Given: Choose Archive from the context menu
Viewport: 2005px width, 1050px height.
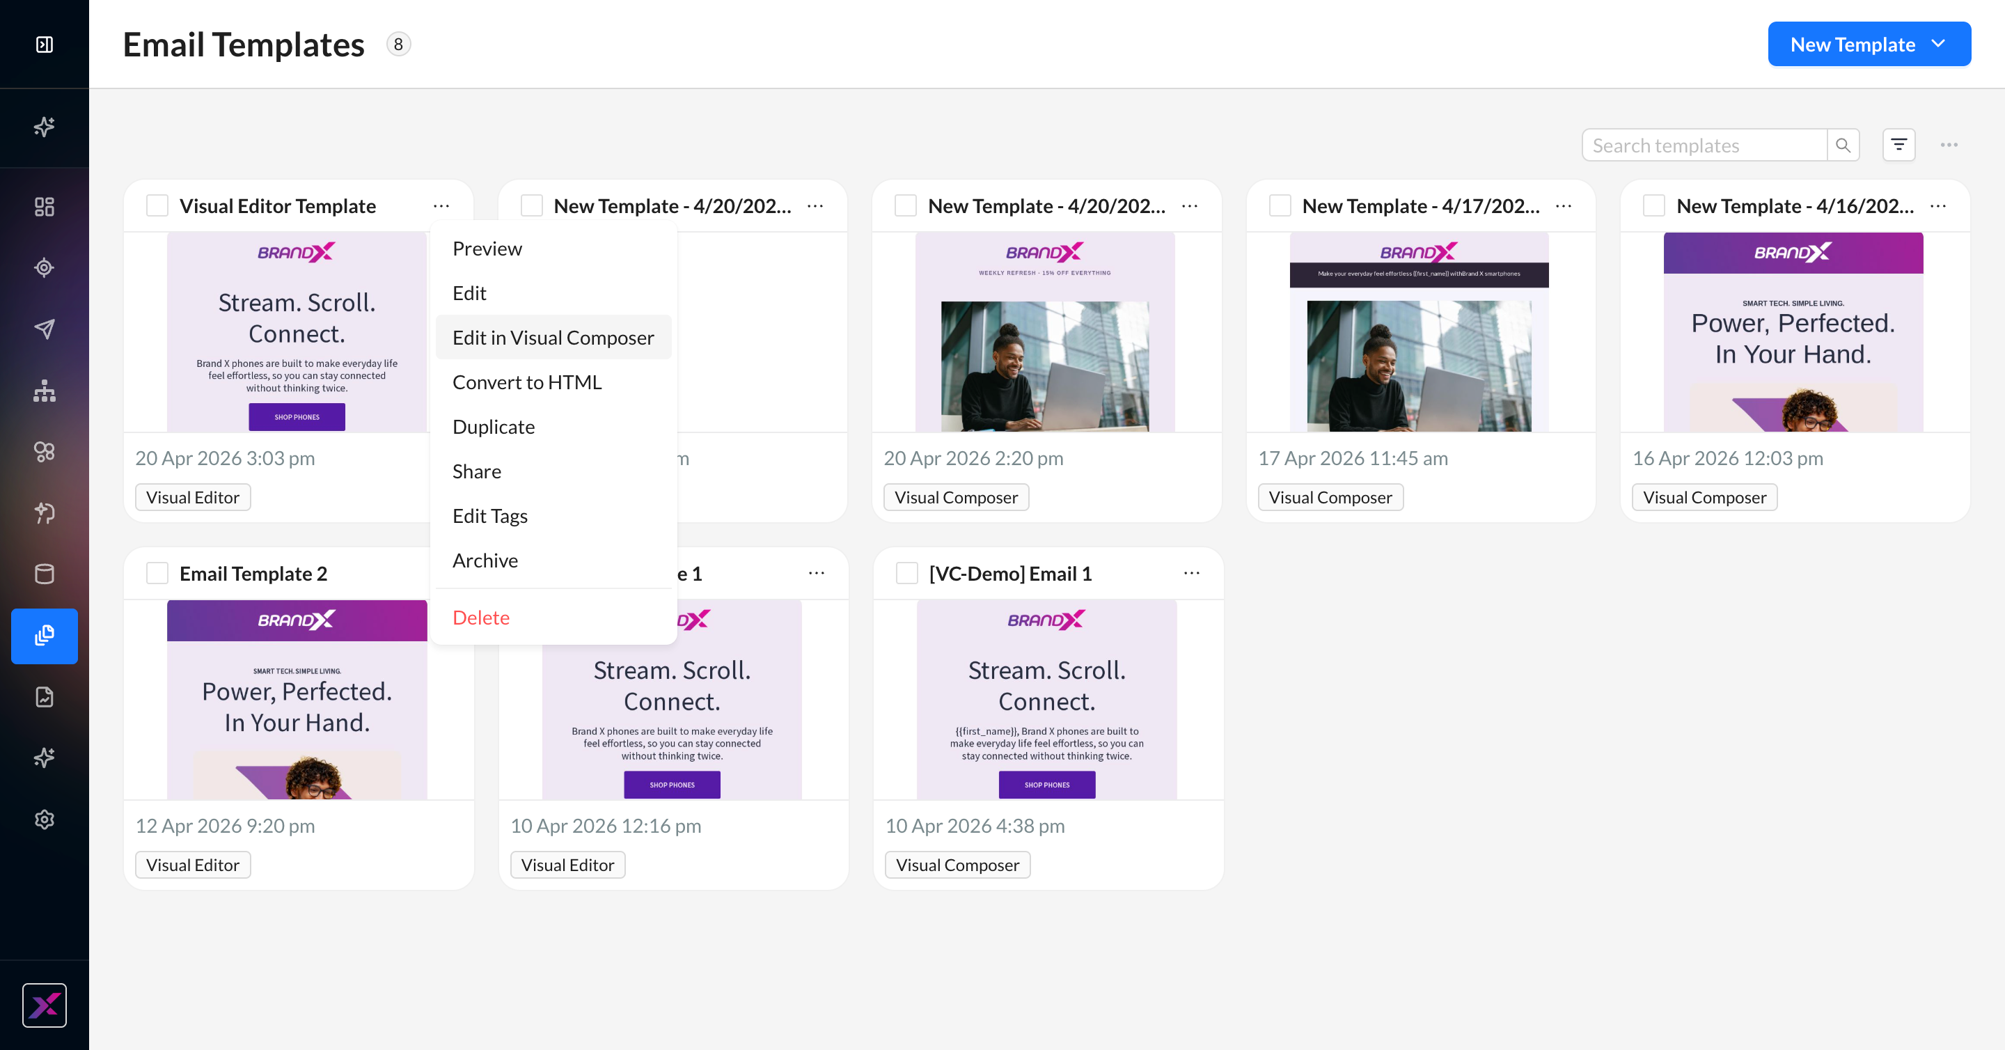Looking at the screenshot, I should click(x=553, y=561).
